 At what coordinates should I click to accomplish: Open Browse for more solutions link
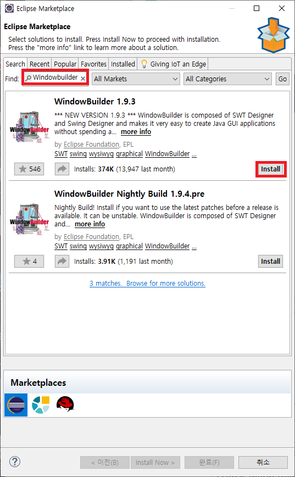166,283
